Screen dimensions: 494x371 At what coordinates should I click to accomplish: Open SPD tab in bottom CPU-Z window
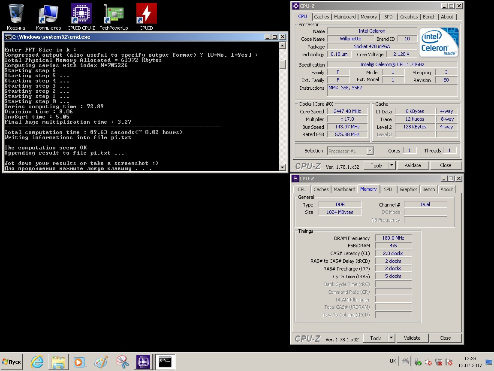click(388, 189)
